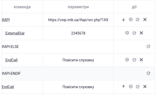Select the voip.mik.ua URL parameter cell
The width and height of the screenshot is (157, 98).
point(78,20)
